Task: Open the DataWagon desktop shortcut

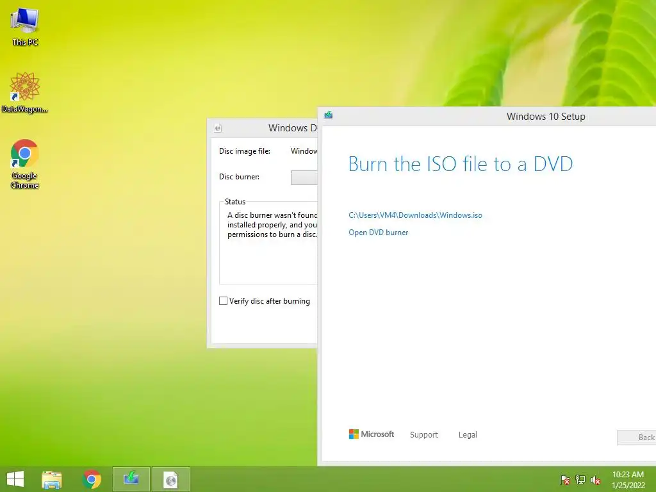Action: (x=25, y=92)
